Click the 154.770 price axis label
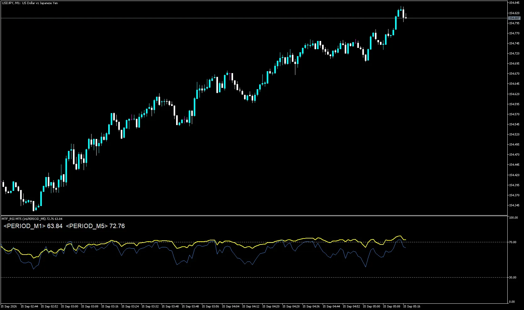Screen dimensions: 524x310 514,33
